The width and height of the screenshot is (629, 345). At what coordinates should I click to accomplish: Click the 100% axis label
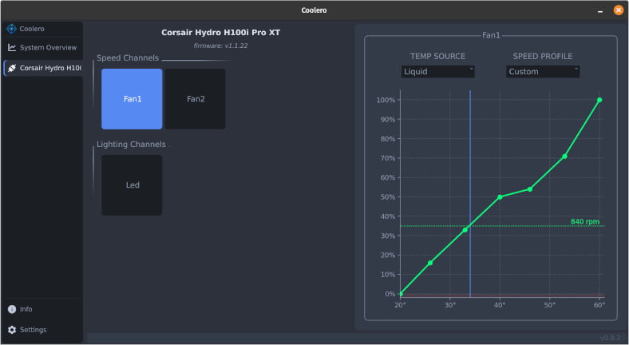pos(386,100)
